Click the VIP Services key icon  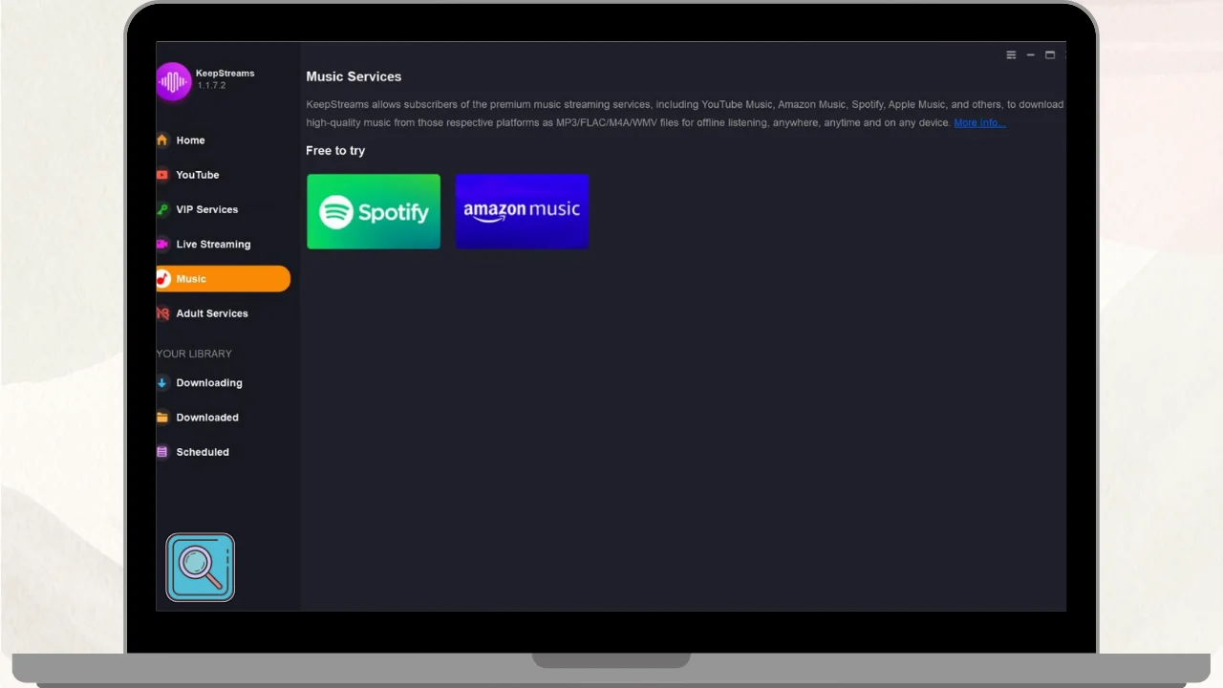162,209
